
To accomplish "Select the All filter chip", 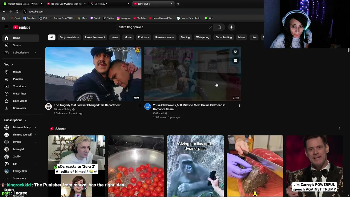I will point(52,37).
